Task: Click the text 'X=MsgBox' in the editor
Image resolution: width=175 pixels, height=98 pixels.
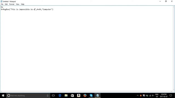Action: 5,10
